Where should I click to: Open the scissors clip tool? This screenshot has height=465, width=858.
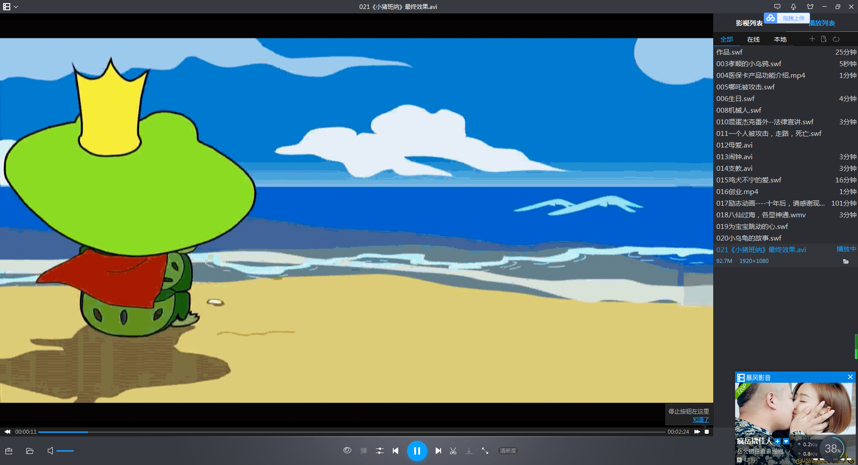[453, 451]
